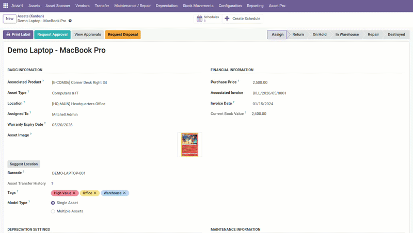Go back to Assets (Kanban) breadcrumb
Screen dimensions: 413x233
[30, 16]
